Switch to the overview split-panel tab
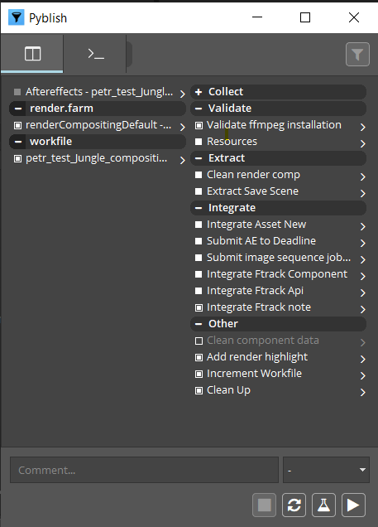The width and height of the screenshot is (378, 527). click(32, 53)
